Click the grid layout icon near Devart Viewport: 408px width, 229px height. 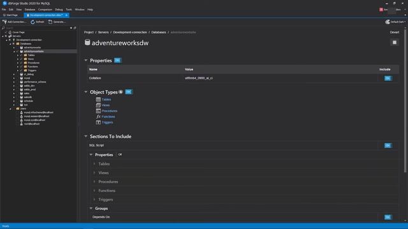tap(395, 43)
